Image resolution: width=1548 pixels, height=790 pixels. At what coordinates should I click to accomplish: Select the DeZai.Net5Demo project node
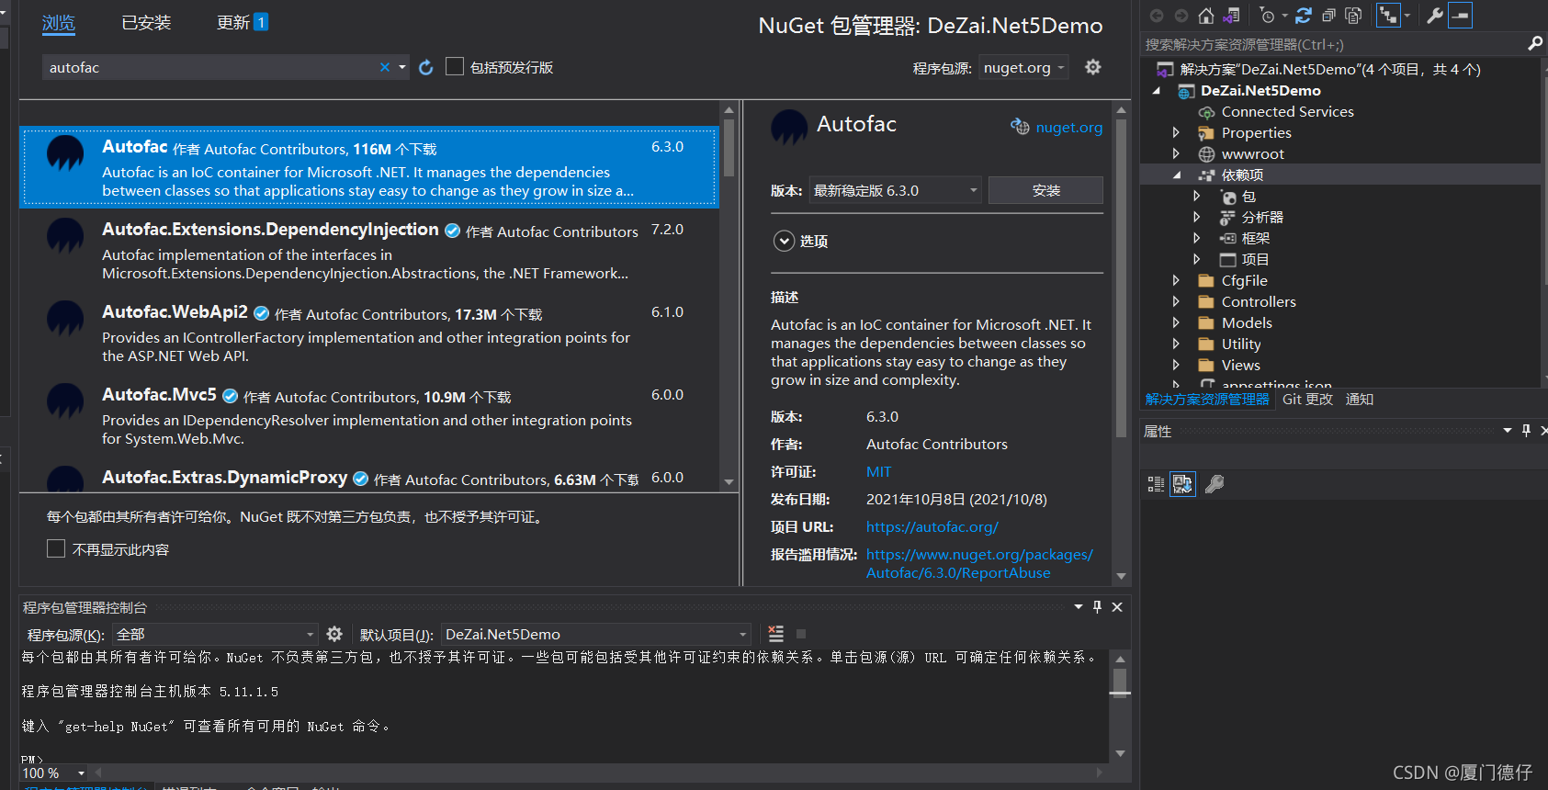point(1260,90)
